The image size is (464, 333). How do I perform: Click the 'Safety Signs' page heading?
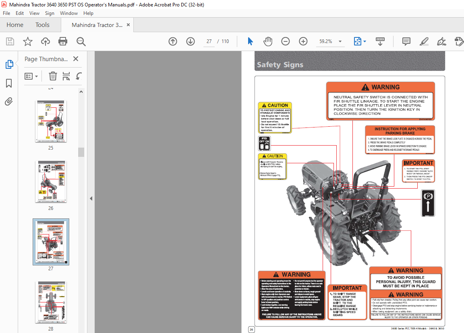click(x=280, y=65)
